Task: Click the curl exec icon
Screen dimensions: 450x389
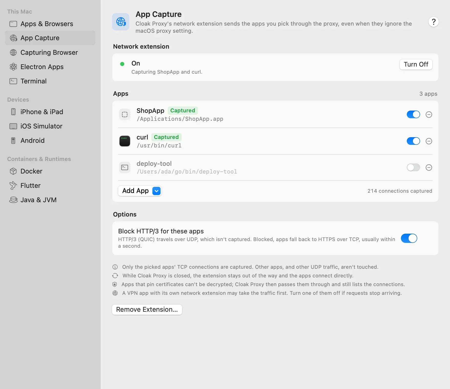Action: tap(125, 141)
